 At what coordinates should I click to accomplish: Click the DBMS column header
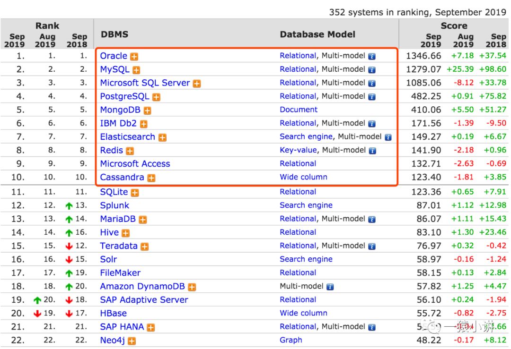(115, 34)
